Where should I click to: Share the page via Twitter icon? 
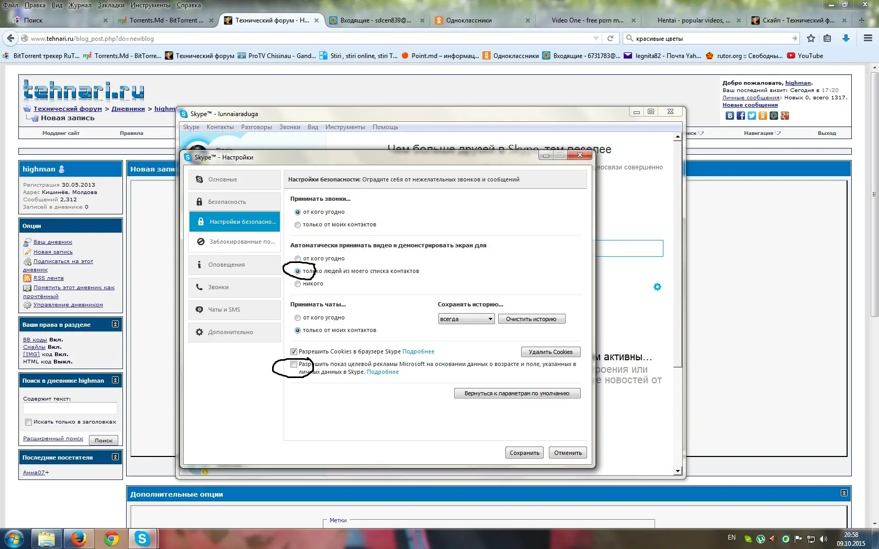[752, 116]
